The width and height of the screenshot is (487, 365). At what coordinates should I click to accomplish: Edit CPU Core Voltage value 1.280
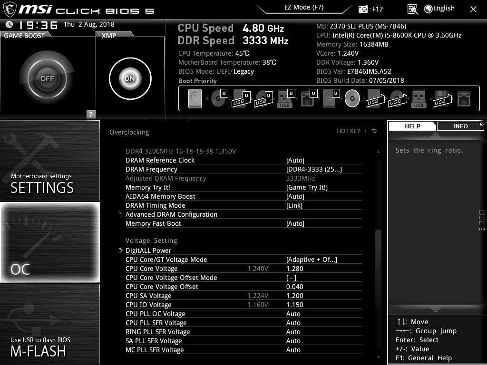(x=294, y=269)
